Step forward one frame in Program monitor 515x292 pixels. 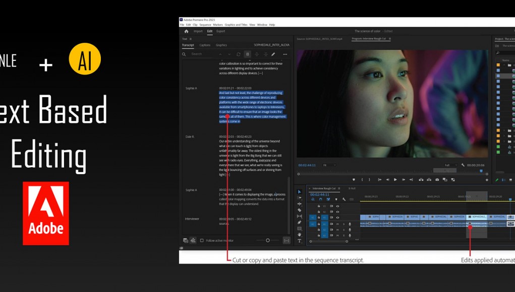pyautogui.click(x=404, y=180)
